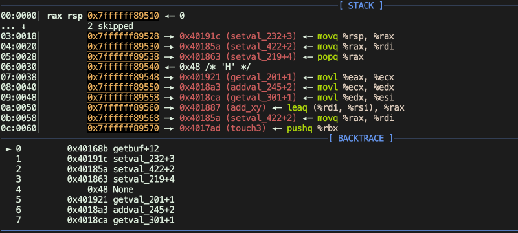Select offset label 0a:0050
This screenshot has height=233, width=518.
click(19, 108)
